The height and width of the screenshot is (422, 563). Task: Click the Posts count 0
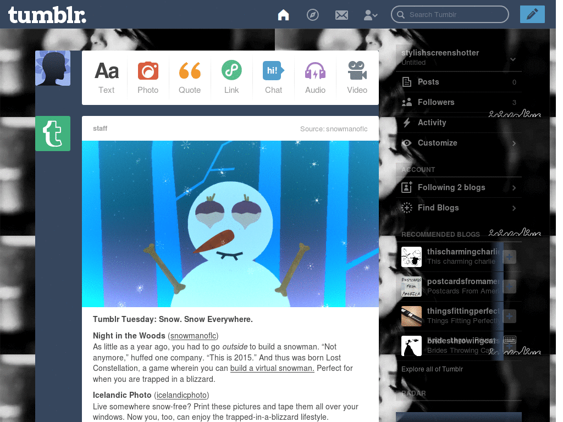(x=514, y=82)
